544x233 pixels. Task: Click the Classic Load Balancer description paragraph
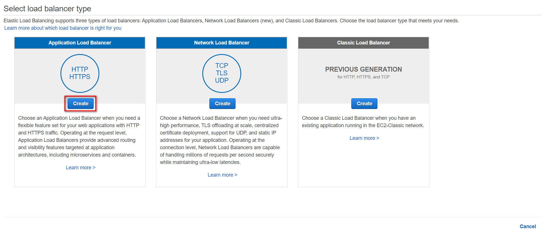(x=363, y=122)
